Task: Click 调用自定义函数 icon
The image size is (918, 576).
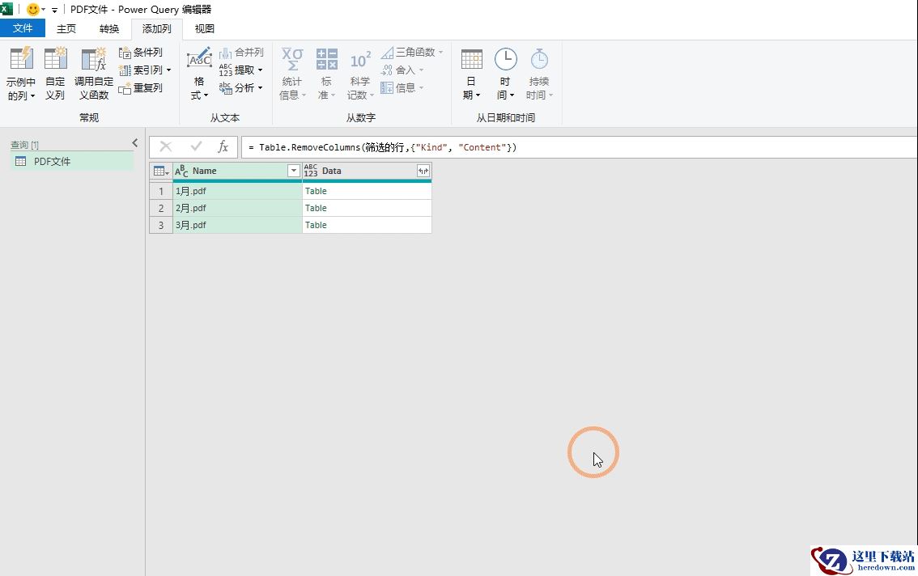Action: pos(94,59)
